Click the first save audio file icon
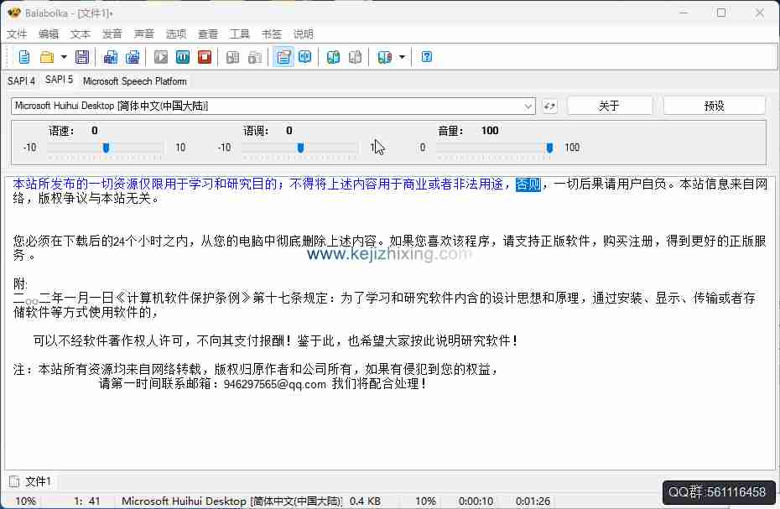 click(111, 57)
